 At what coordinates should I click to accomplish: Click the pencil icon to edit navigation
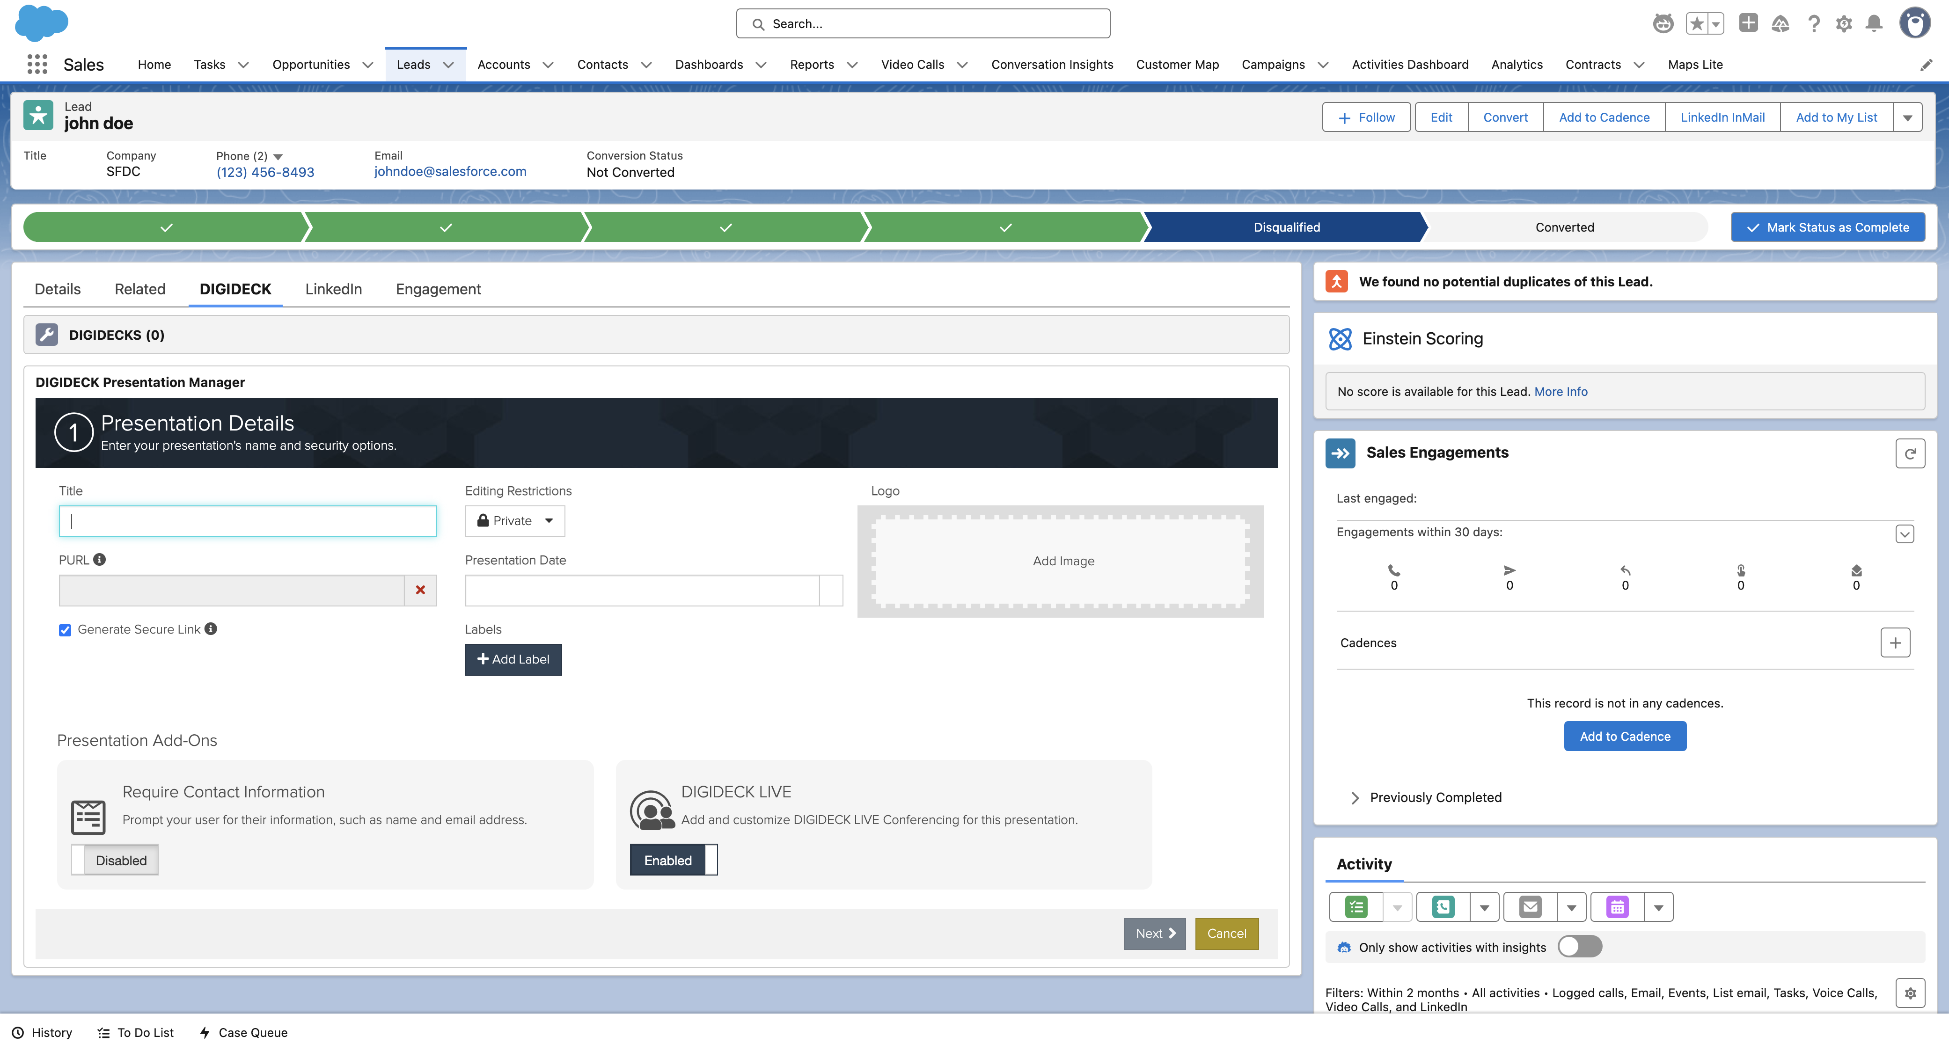click(x=1926, y=65)
